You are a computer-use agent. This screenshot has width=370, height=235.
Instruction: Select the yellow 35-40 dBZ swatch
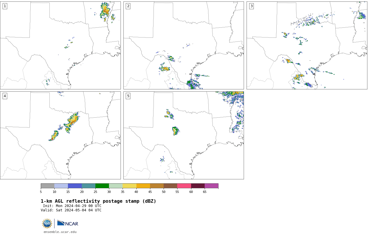pos(129,186)
